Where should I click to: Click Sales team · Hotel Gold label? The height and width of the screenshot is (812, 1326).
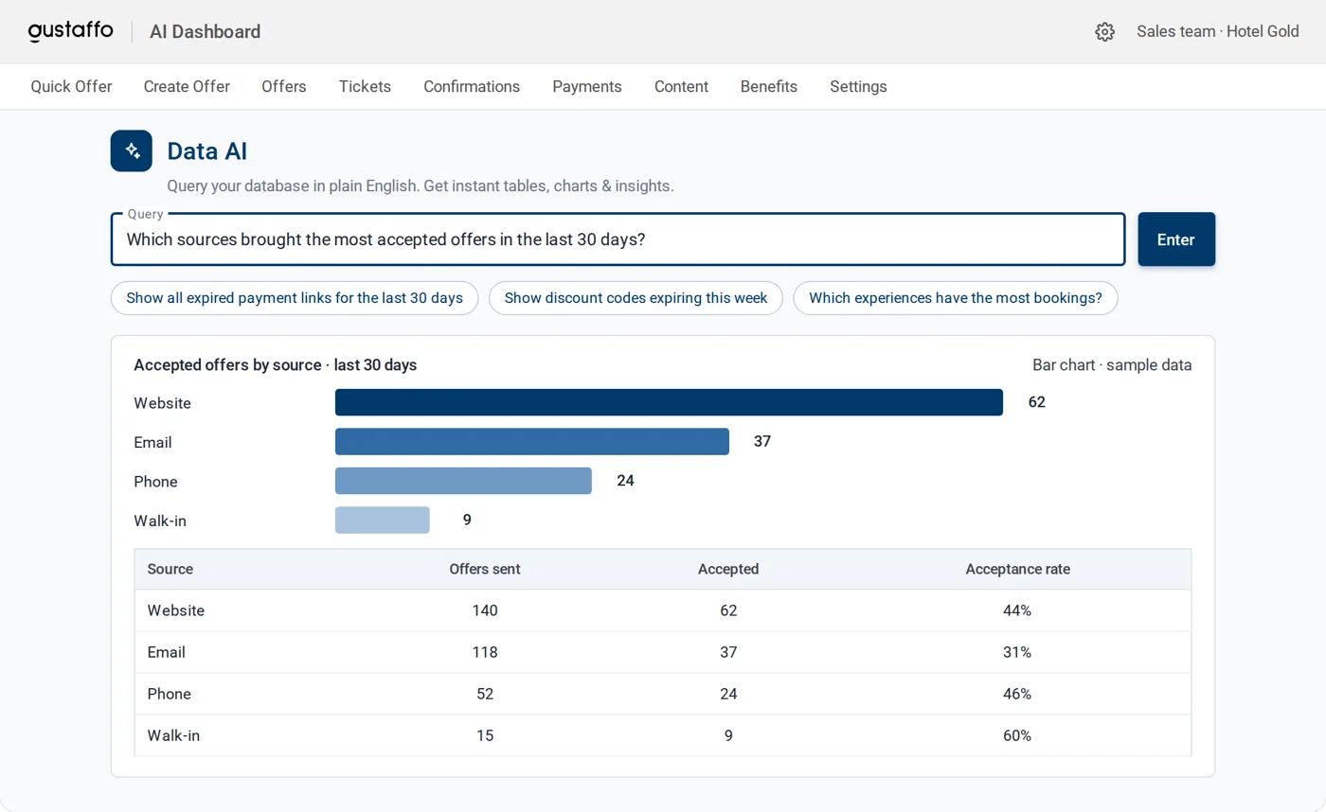[x=1218, y=31]
